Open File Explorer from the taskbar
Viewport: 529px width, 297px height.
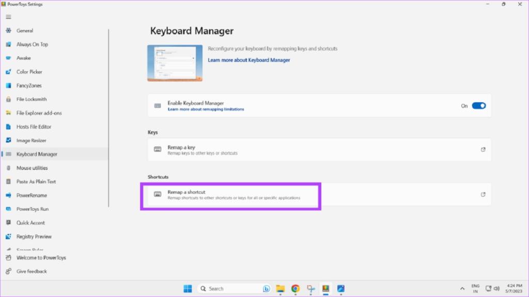click(280, 289)
